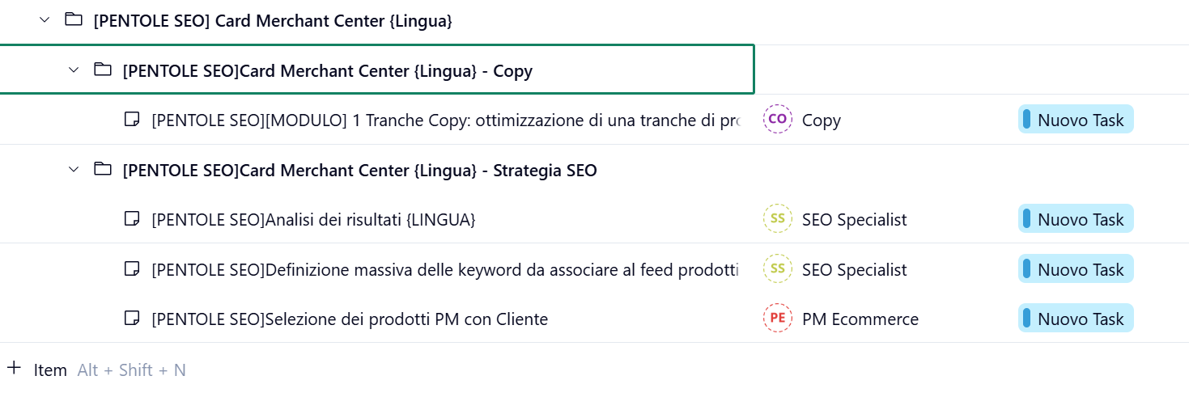Image resolution: width=1189 pixels, height=397 pixels.
Task: Click task icon beside Analisi dei risultati
Action: tap(131, 219)
